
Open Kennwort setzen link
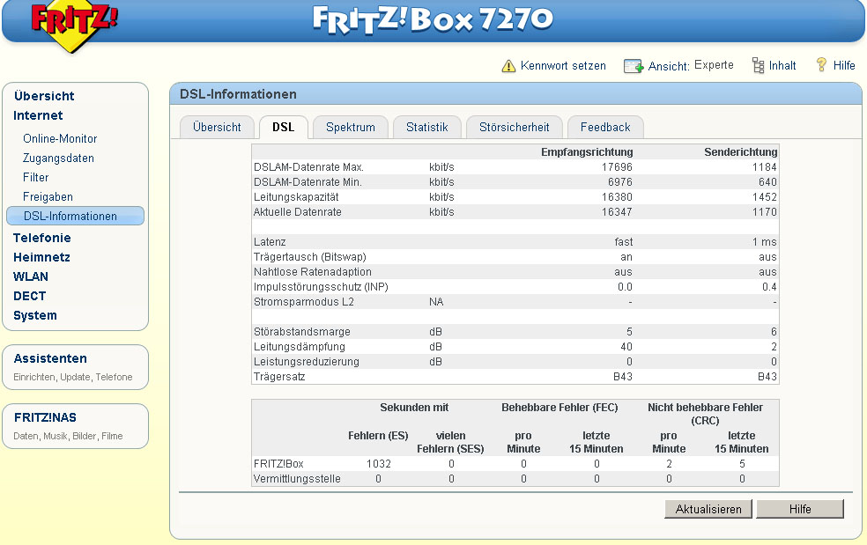click(x=563, y=66)
